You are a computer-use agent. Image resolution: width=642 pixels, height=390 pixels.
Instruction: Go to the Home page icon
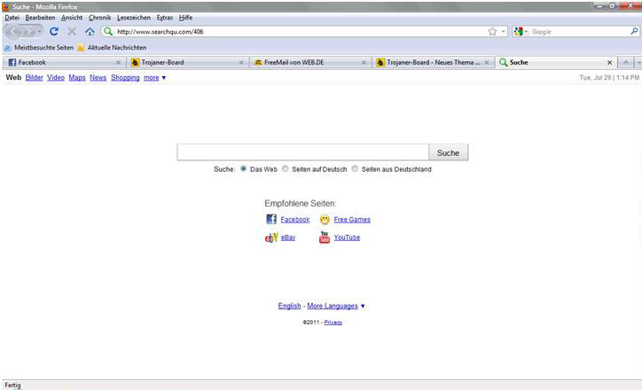(90, 32)
